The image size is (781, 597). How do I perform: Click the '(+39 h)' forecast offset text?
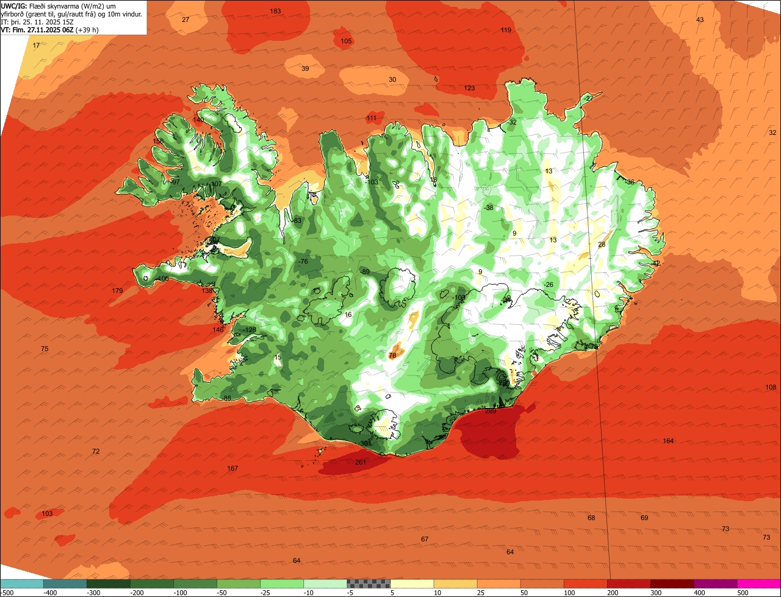87,29
